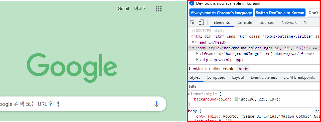Screen dimensions: 321x122
Task: Open the Network tab
Action: 289,22
